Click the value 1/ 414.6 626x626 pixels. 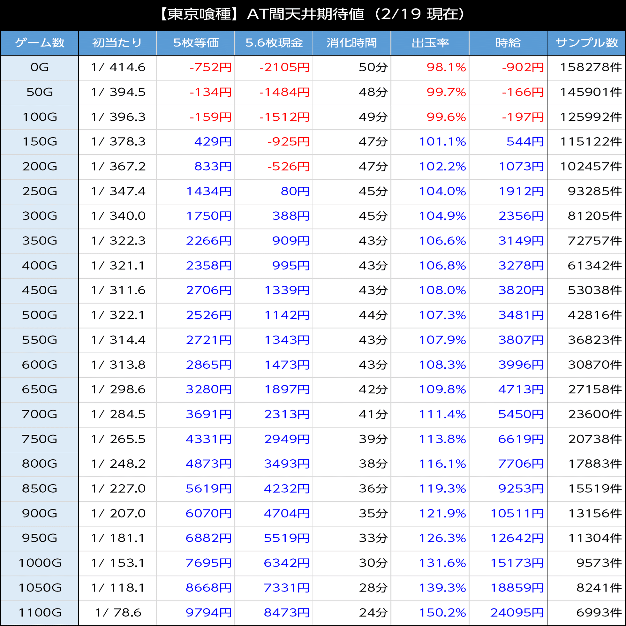[x=118, y=67]
